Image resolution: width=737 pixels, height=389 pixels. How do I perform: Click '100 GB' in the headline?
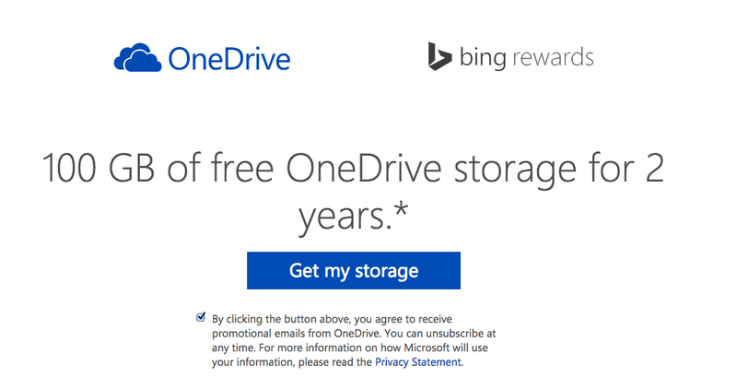tap(99, 169)
